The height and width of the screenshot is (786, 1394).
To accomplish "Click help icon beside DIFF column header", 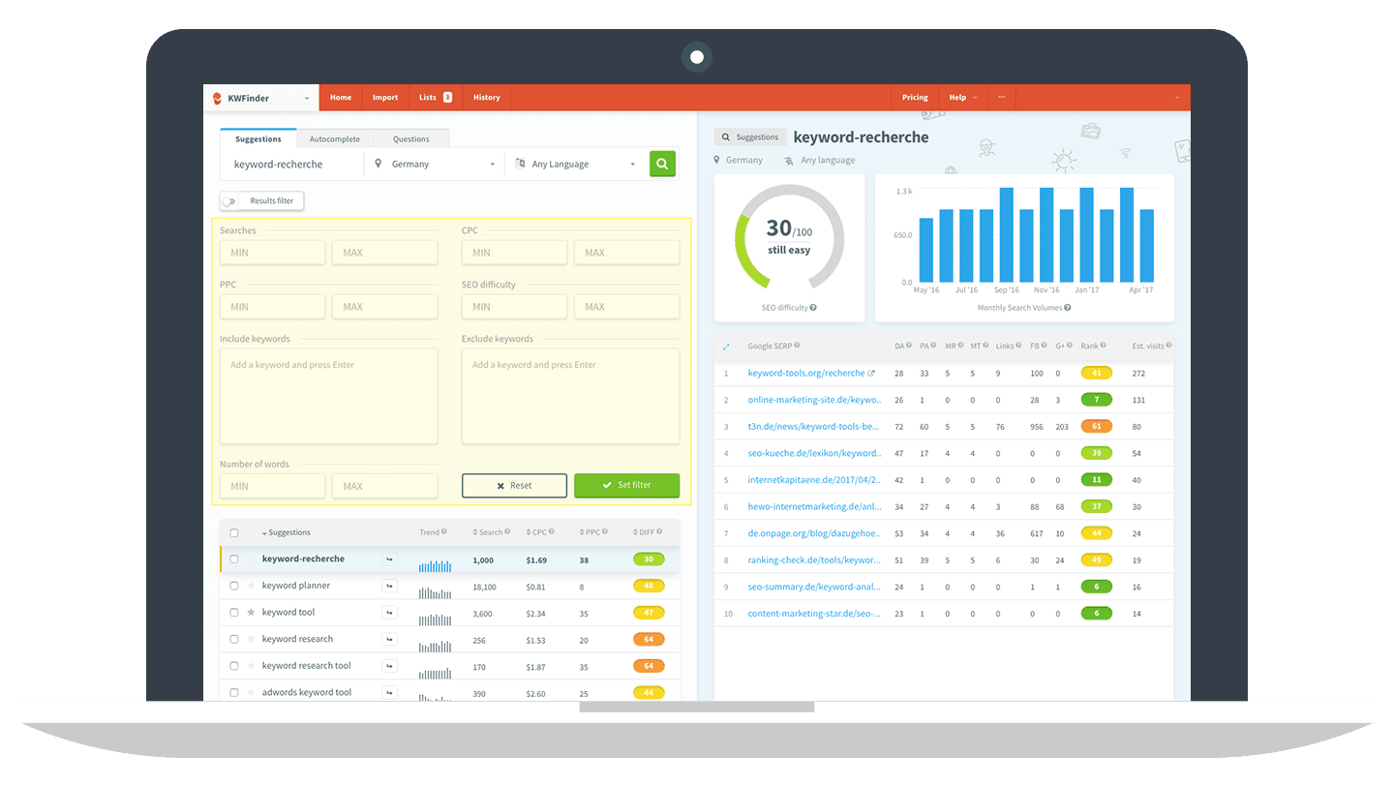I will (660, 532).
